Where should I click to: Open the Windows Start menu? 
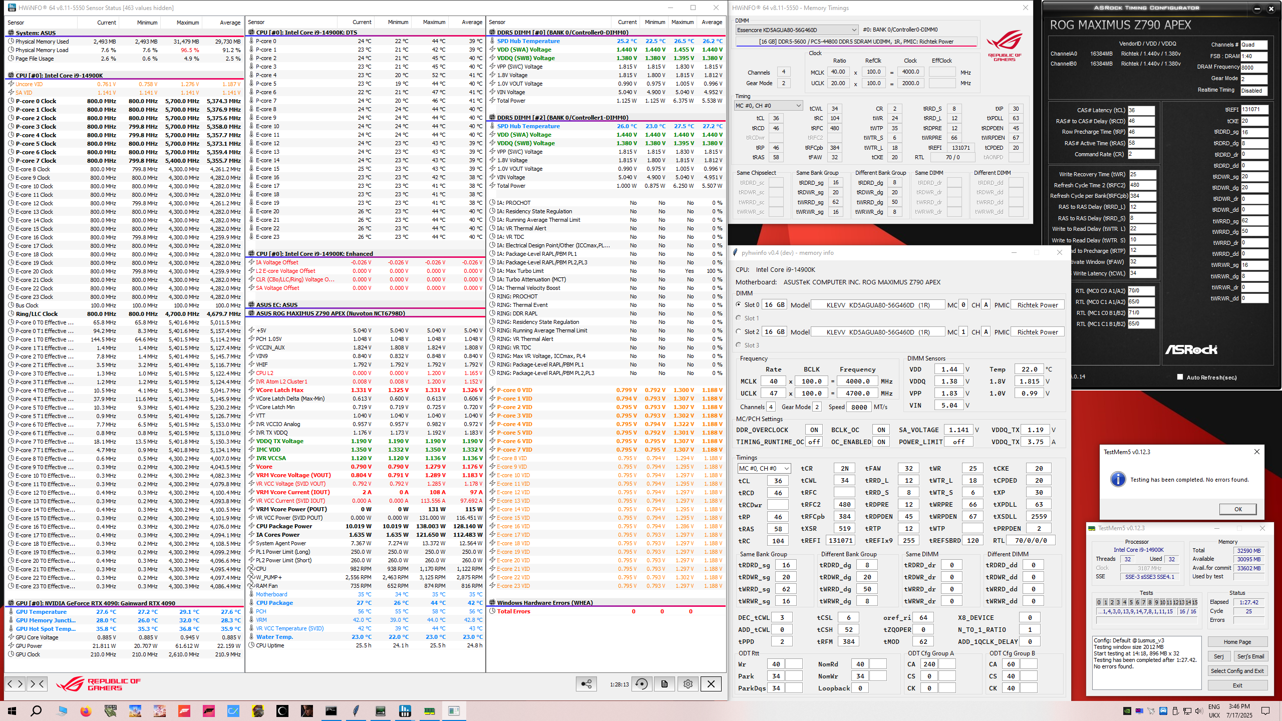pyautogui.click(x=12, y=711)
